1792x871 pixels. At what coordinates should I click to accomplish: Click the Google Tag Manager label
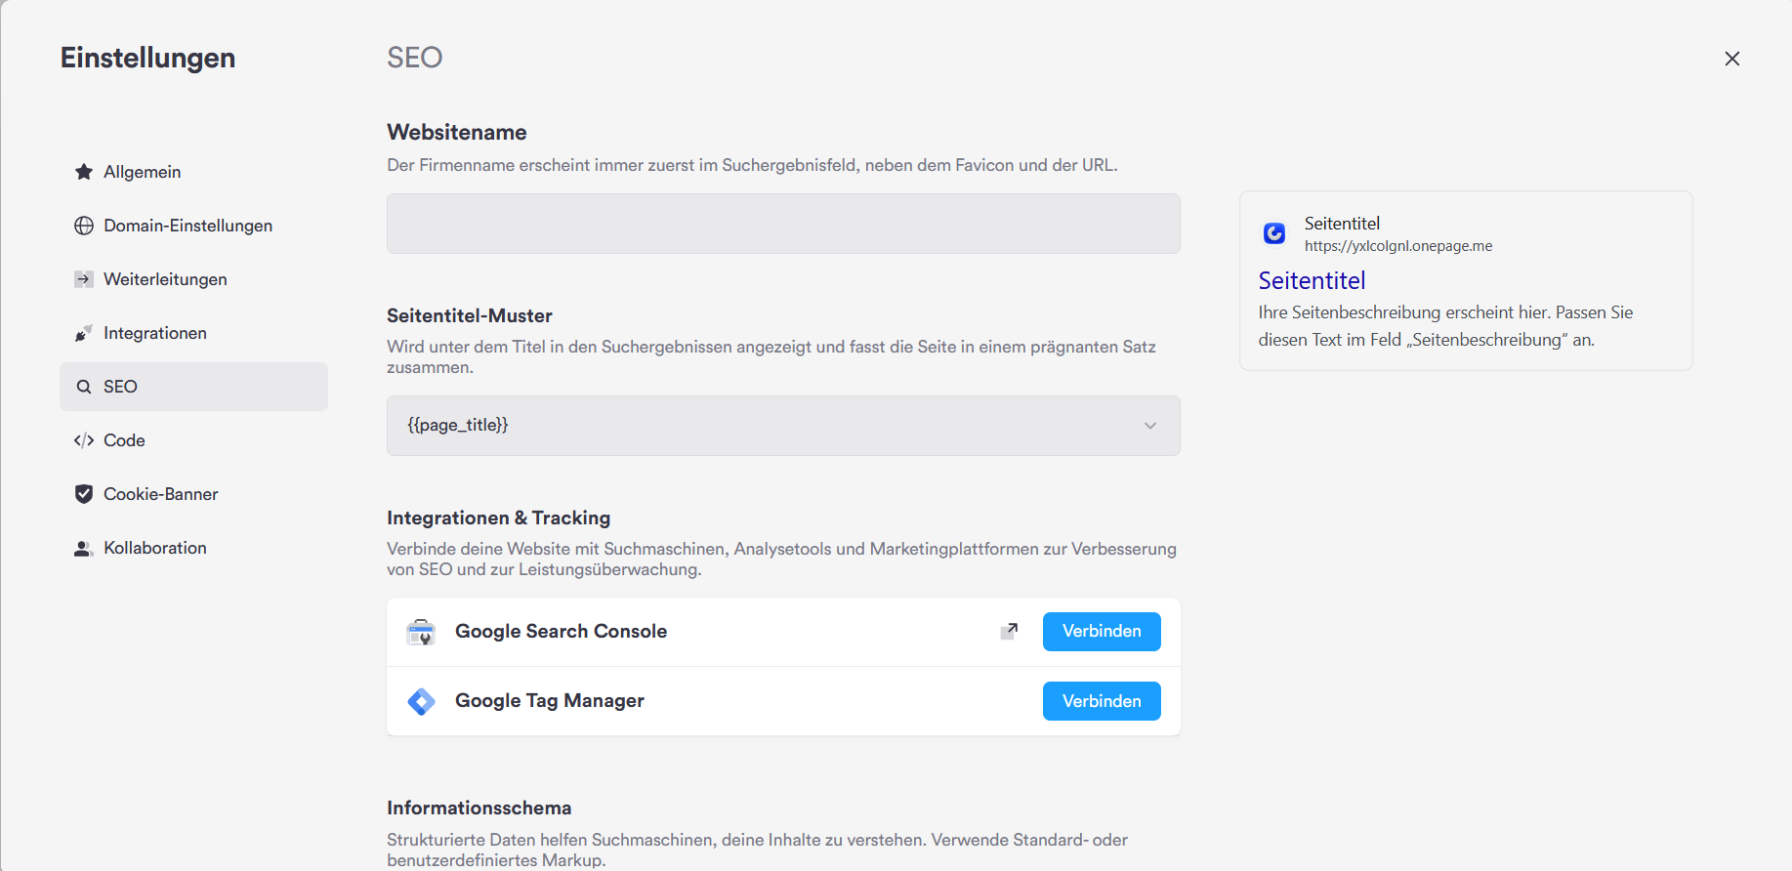point(550,701)
